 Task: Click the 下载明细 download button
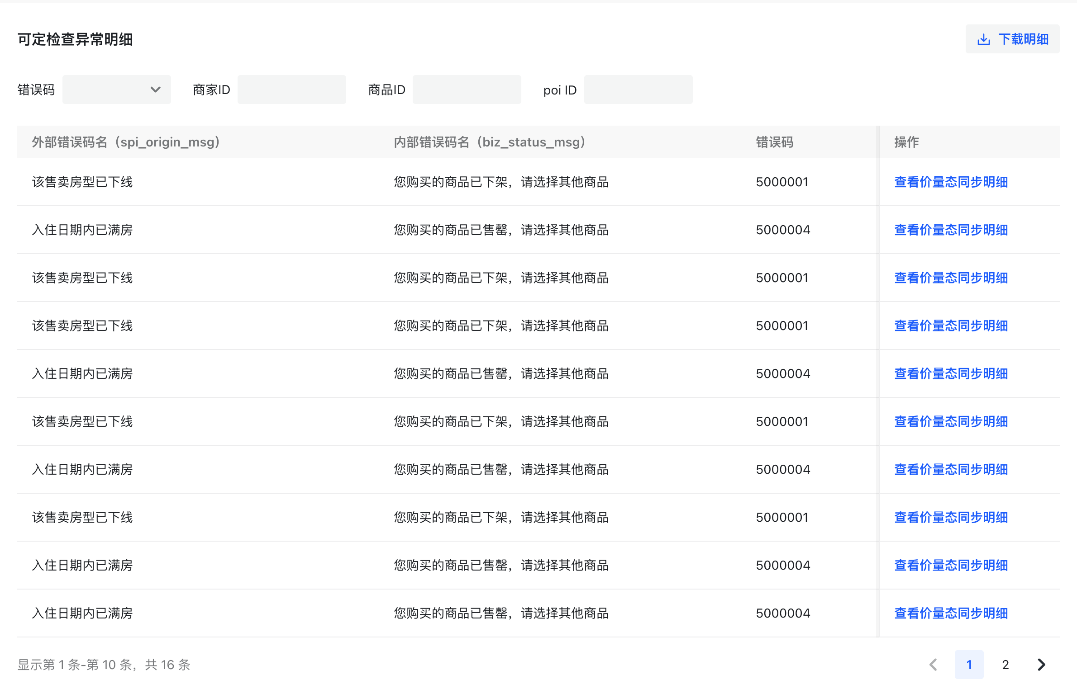[x=1013, y=39]
